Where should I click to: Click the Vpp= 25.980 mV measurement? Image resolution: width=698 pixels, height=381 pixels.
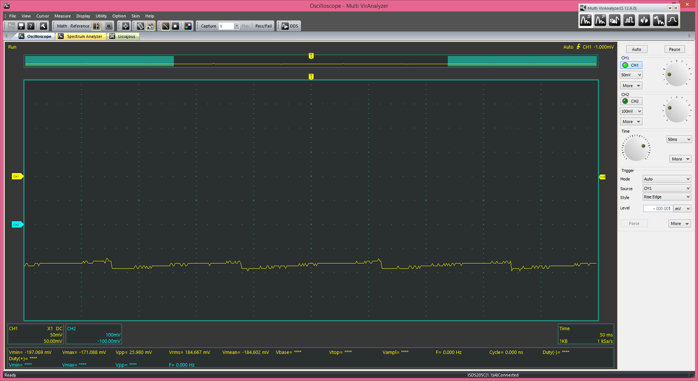click(x=134, y=352)
